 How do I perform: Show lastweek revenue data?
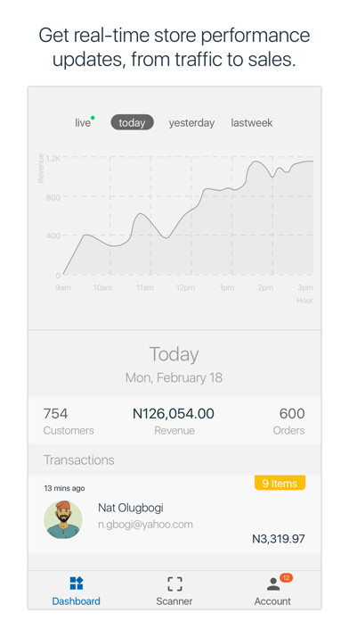point(252,123)
